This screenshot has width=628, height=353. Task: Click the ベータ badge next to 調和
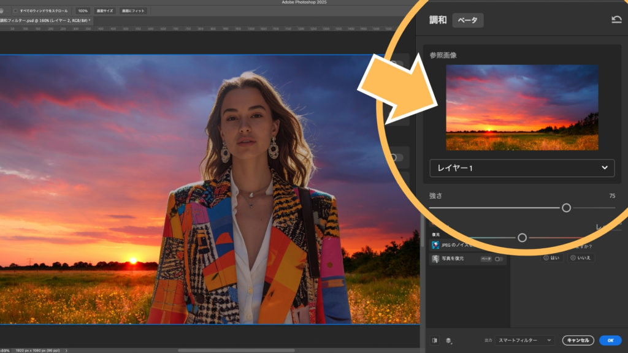[x=467, y=20]
